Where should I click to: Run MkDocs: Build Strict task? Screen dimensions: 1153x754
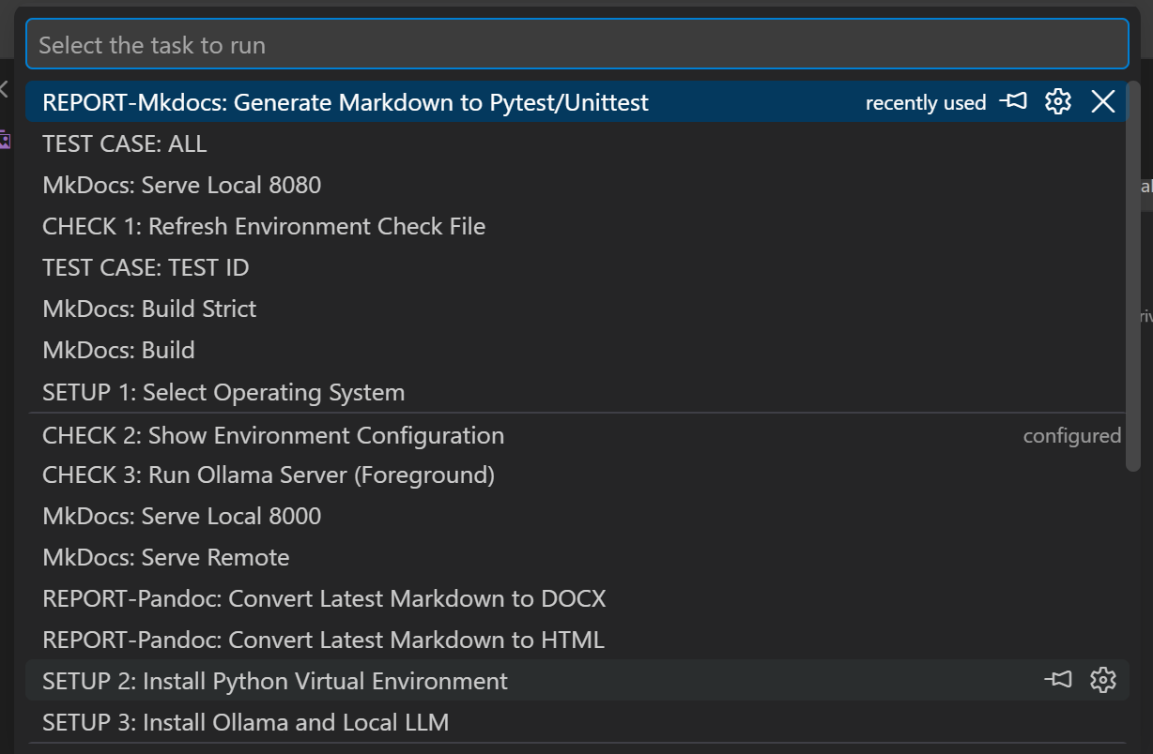coord(576,309)
